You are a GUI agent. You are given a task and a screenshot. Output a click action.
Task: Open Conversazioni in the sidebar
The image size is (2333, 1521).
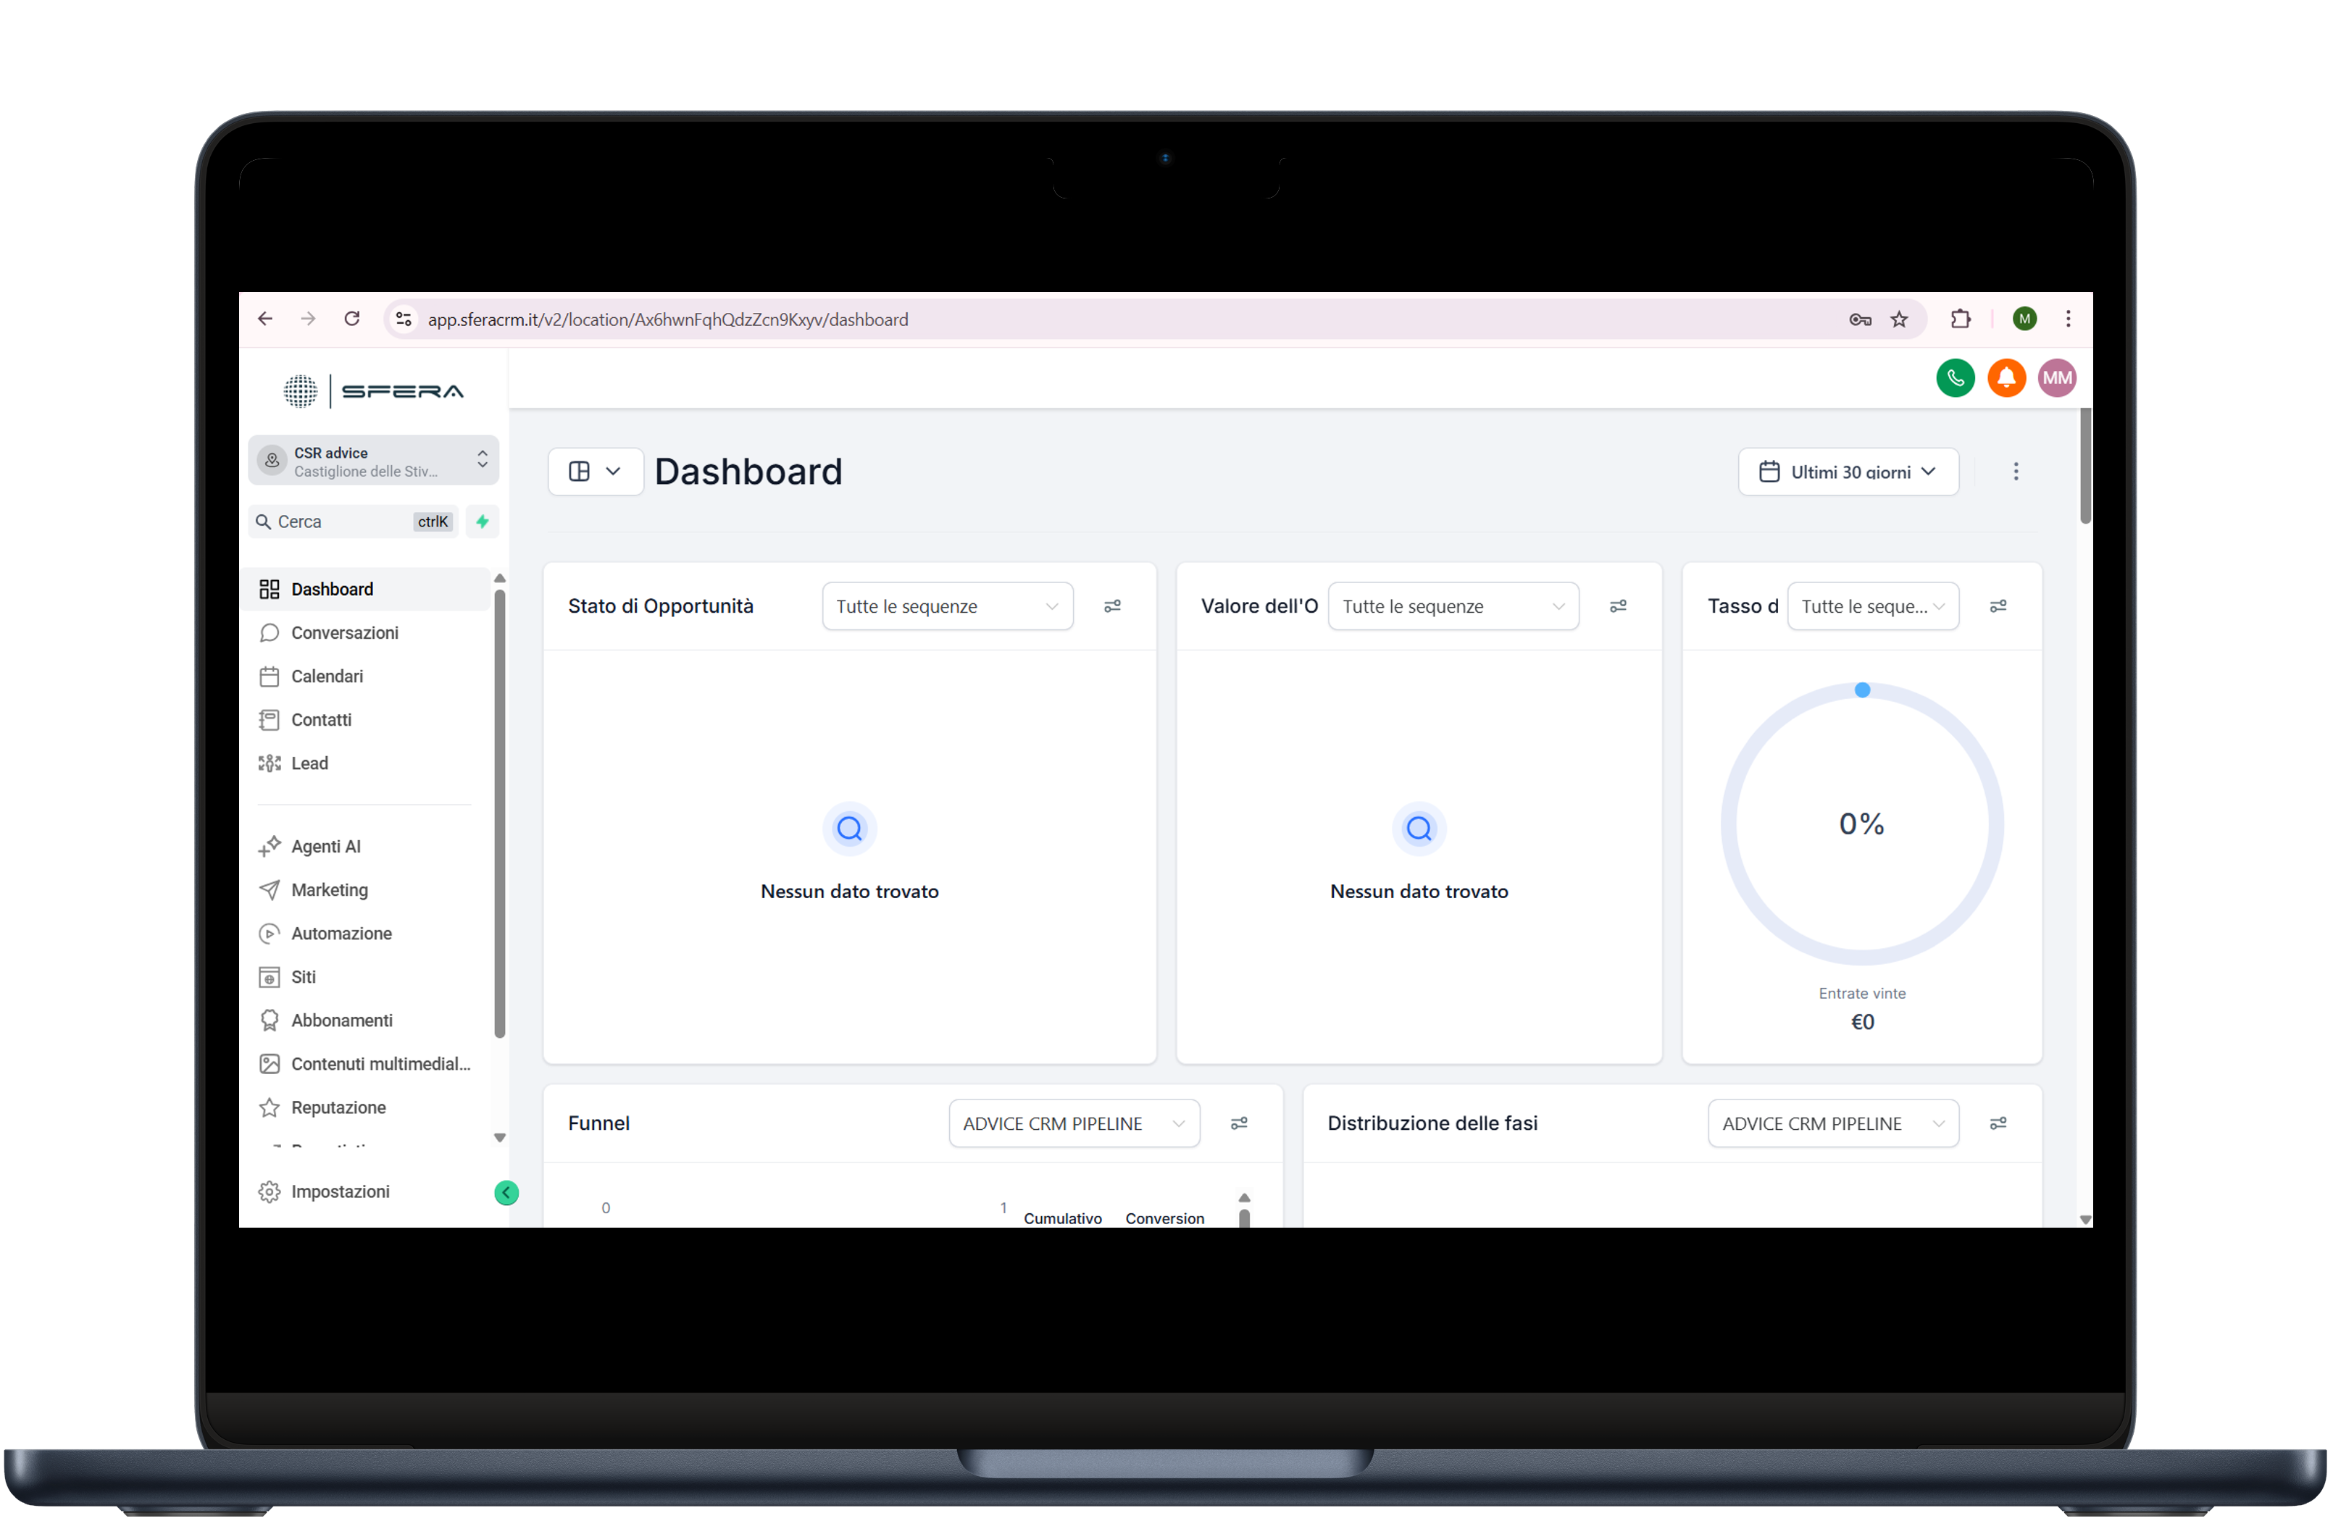tap(344, 633)
